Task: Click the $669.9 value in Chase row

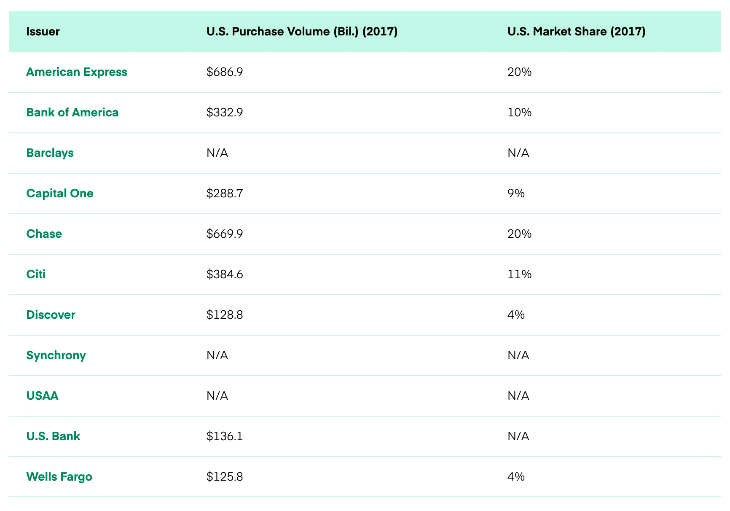Action: coord(225,234)
